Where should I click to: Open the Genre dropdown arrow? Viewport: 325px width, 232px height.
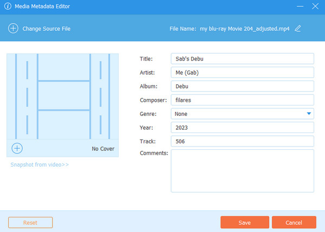(x=309, y=114)
